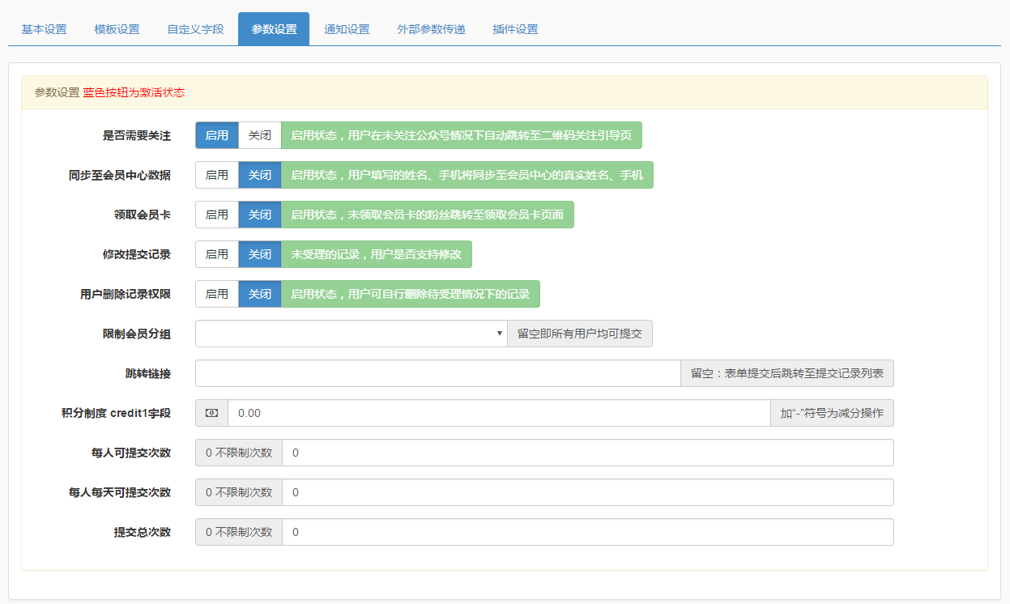Select 关闭 for 修改提交记录
Viewport: 1010px width, 604px height.
point(260,254)
